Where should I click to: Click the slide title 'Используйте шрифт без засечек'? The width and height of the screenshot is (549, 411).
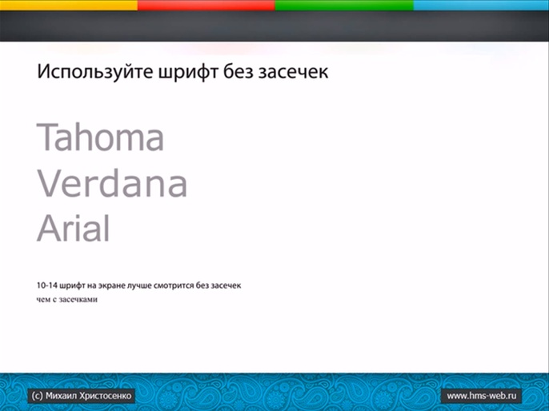182,72
